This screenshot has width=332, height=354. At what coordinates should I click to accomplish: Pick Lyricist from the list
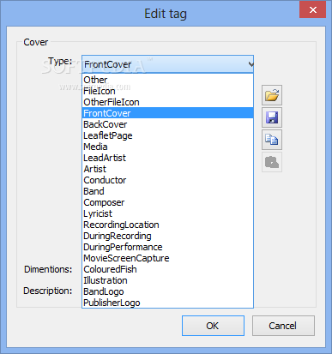pyautogui.click(x=167, y=213)
